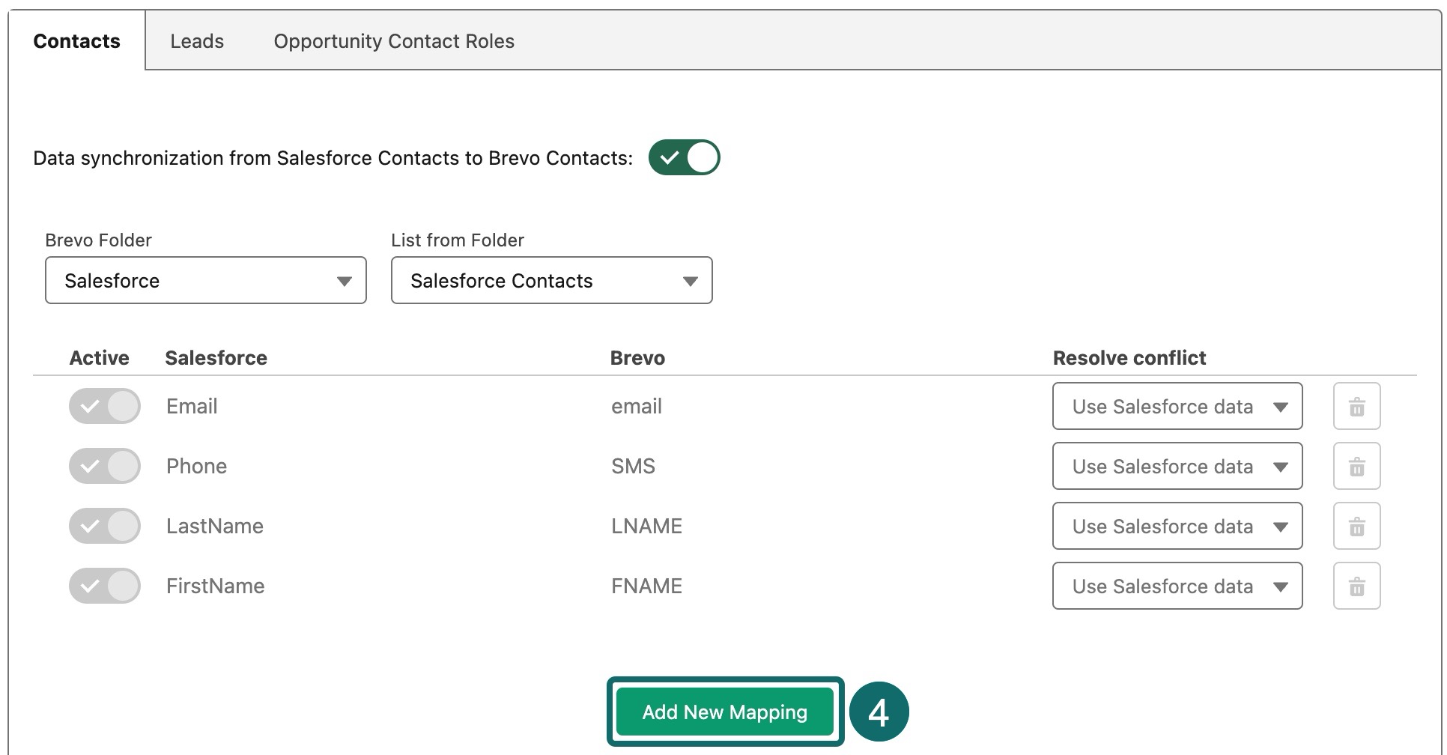Open Resolve conflict dropdown for Phone

pyautogui.click(x=1177, y=466)
